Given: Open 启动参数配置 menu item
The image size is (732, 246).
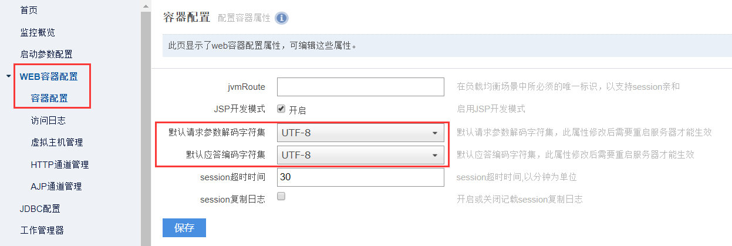Looking at the screenshot, I should tap(46, 54).
